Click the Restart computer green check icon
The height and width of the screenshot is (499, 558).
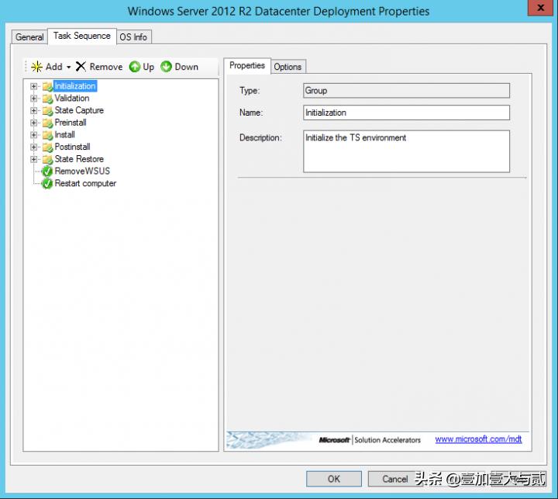point(47,184)
